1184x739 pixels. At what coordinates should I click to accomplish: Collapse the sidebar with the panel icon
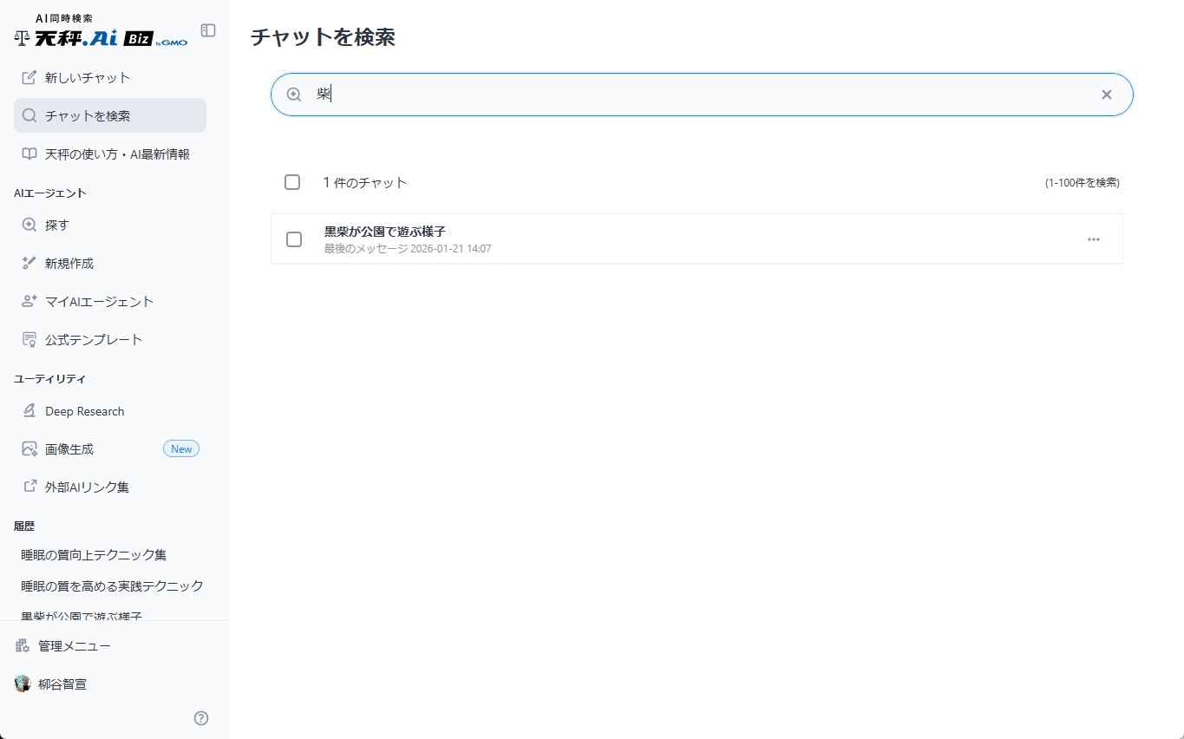tap(207, 30)
